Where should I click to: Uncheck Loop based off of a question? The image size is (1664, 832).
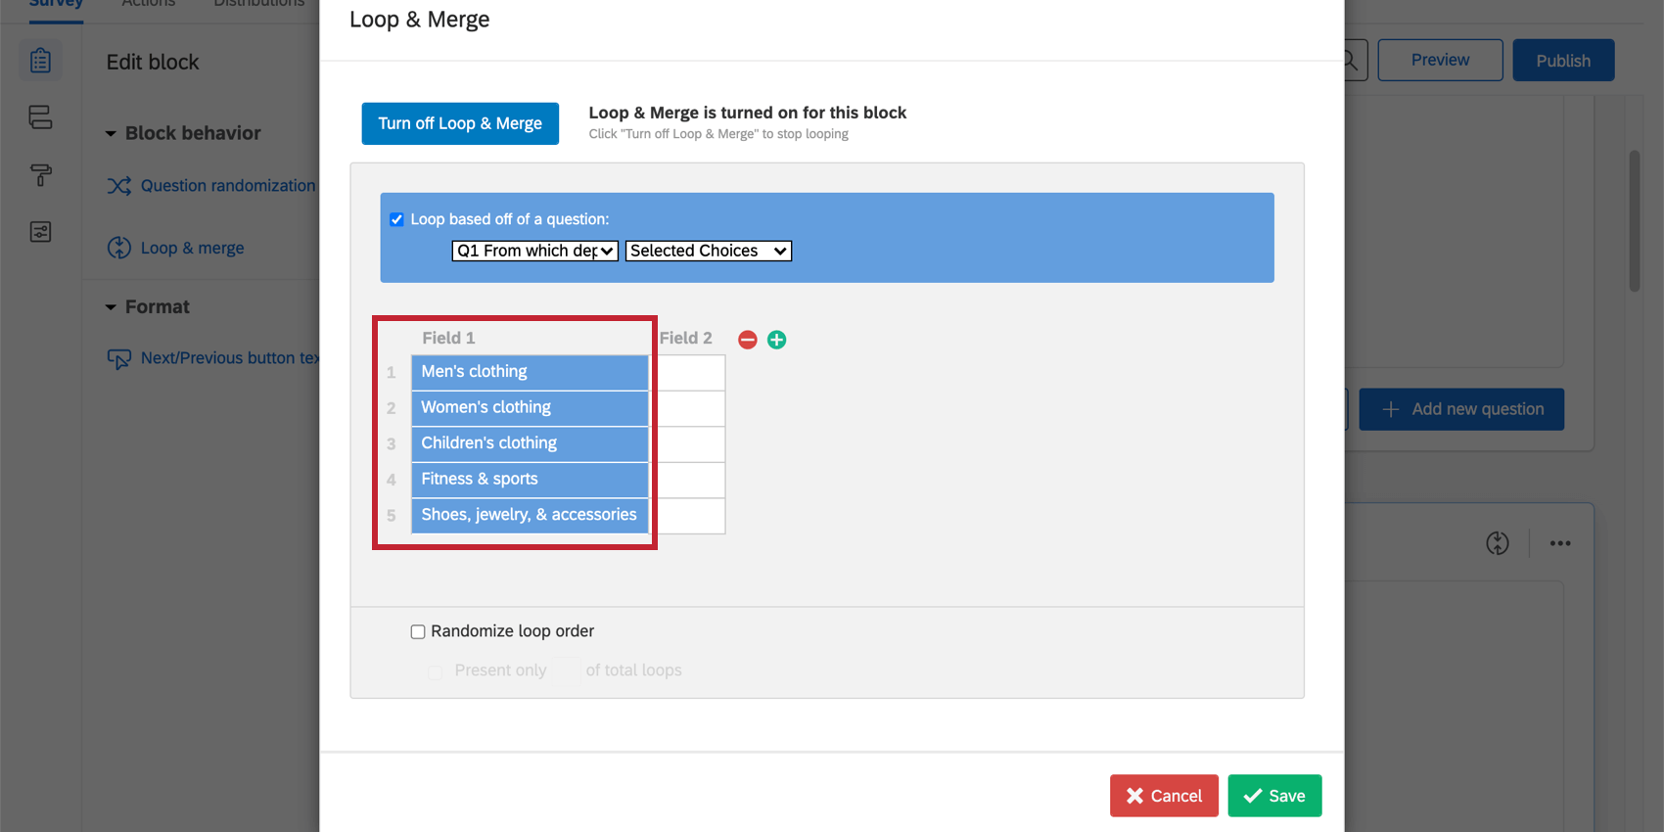396,219
